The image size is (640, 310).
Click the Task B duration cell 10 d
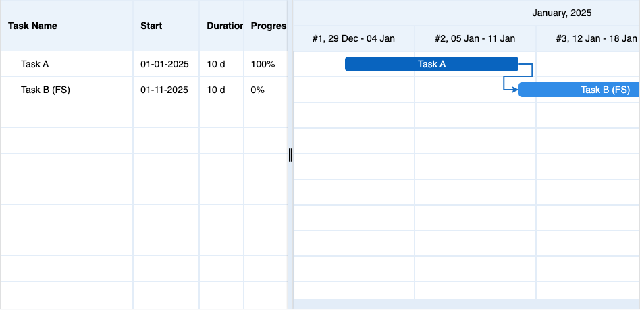click(x=216, y=90)
